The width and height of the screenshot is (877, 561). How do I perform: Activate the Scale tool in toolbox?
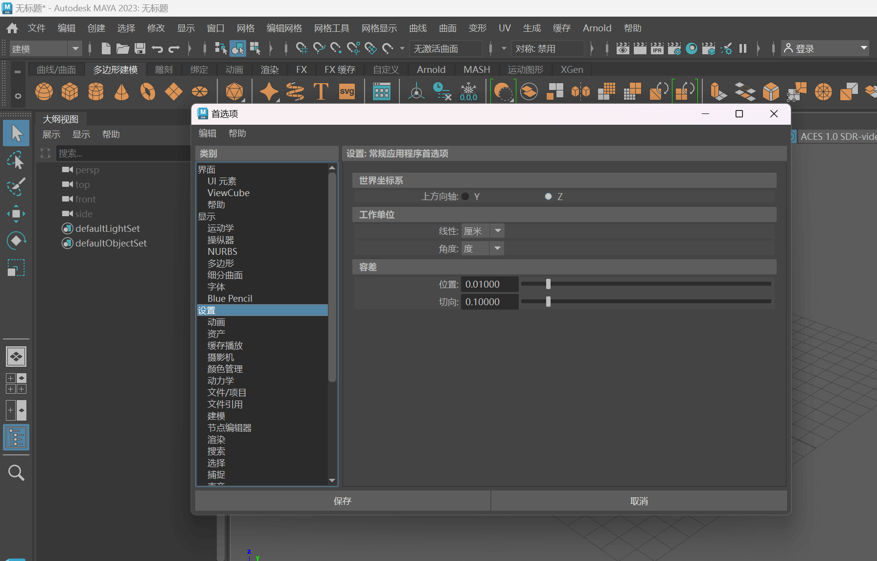click(16, 268)
